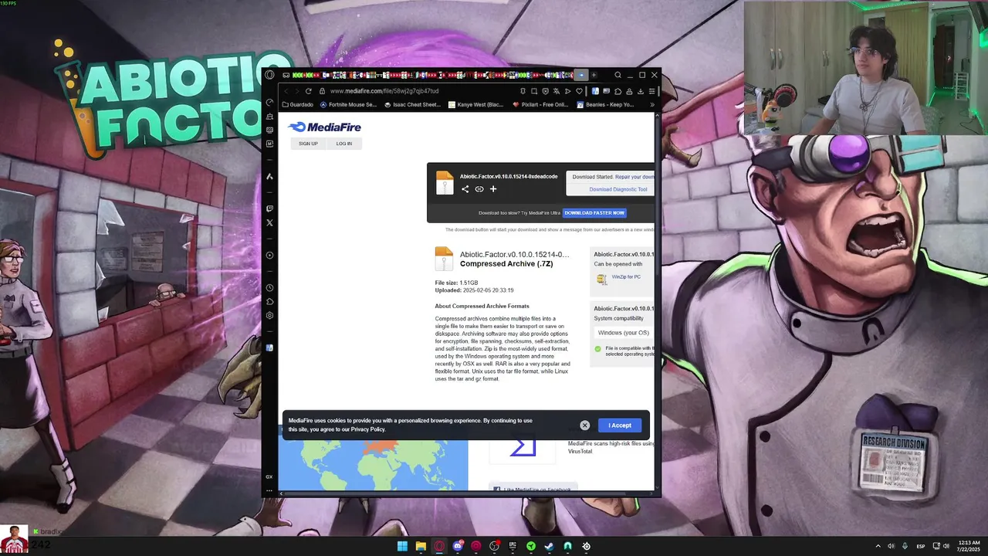
Task: Click the plus icon under file name
Action: [x=493, y=189]
